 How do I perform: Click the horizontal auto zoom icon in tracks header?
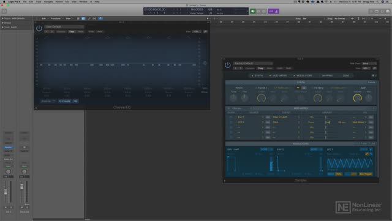pos(363,18)
